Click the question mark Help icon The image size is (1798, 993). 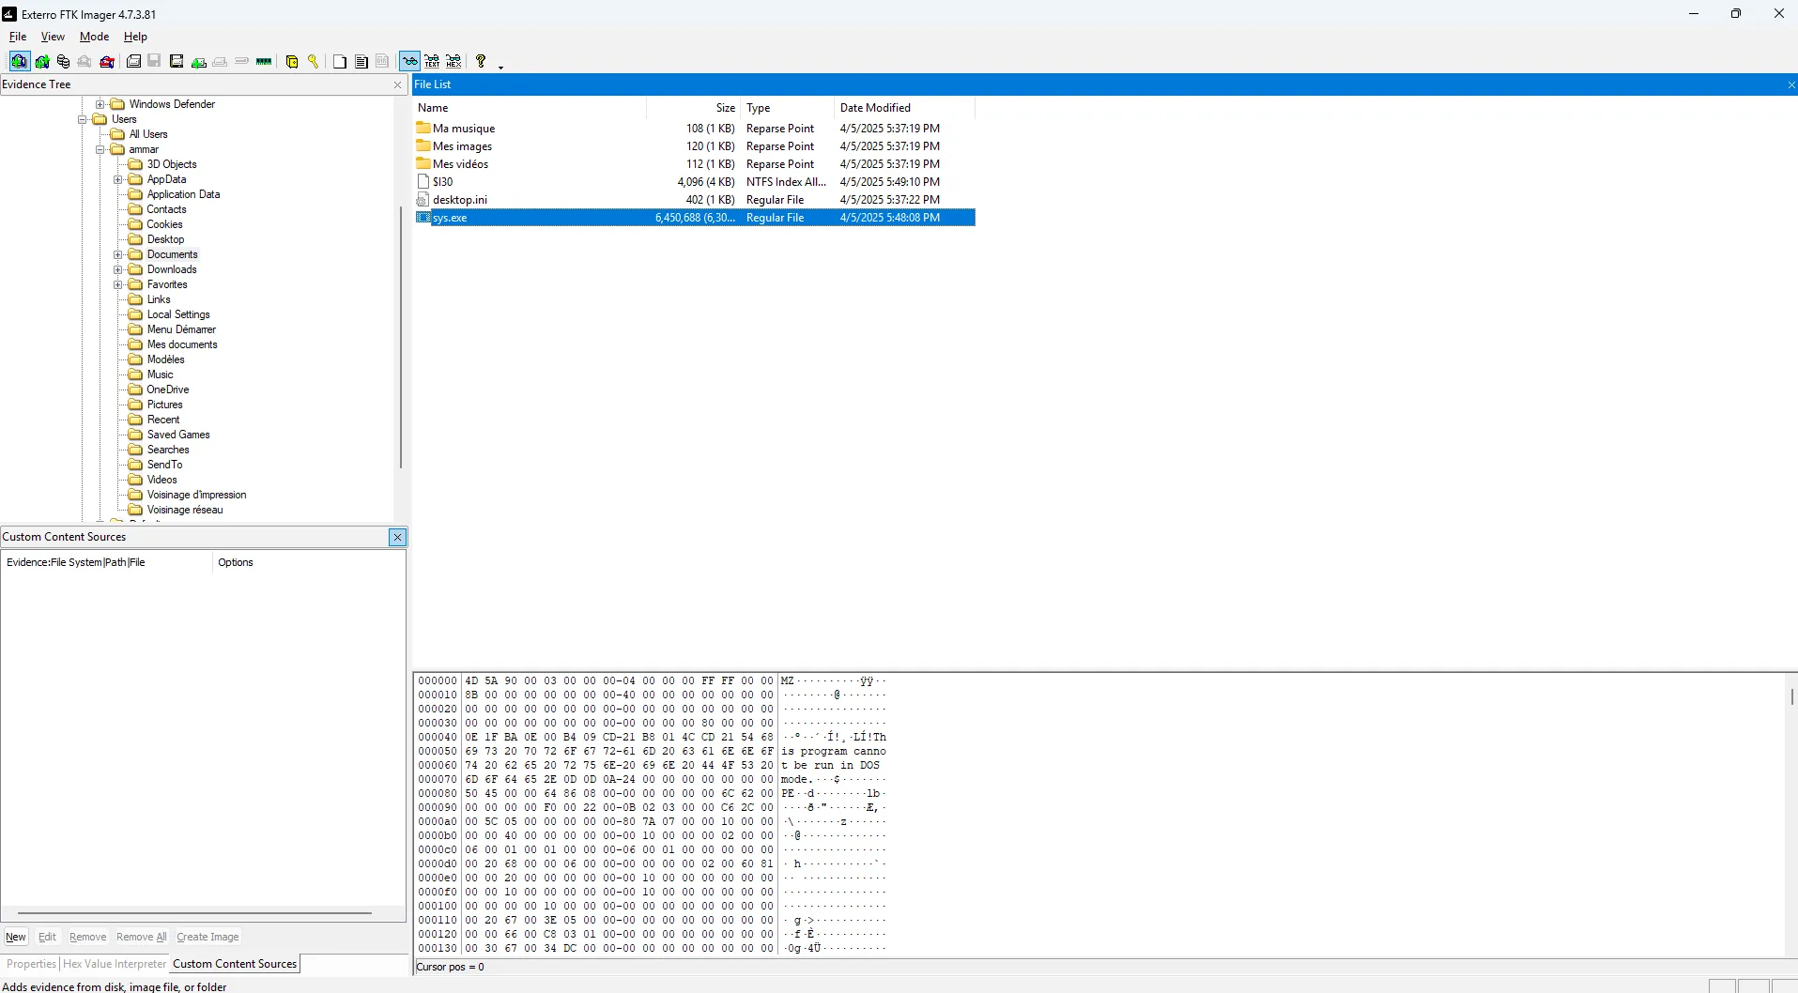[x=481, y=62]
